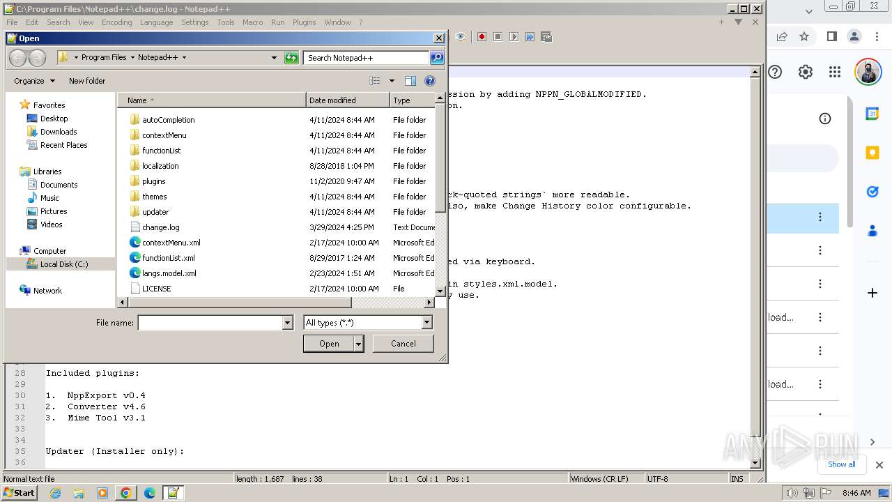Image resolution: width=892 pixels, height=502 pixels.
Task: Expand the address bar history dropdown
Action: click(274, 58)
